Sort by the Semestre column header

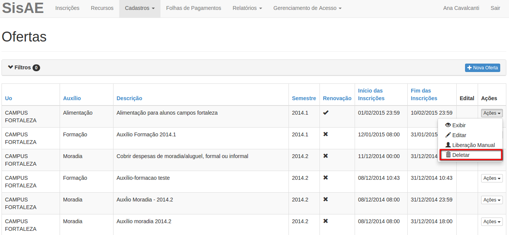[304, 98]
